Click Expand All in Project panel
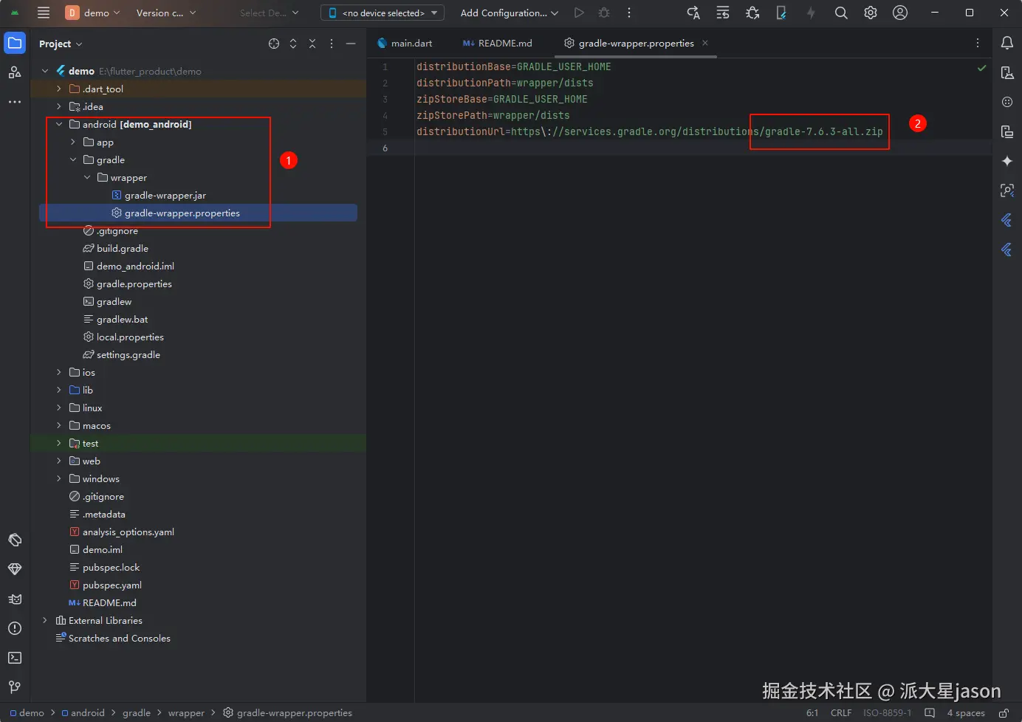The width and height of the screenshot is (1022, 722). coord(293,44)
